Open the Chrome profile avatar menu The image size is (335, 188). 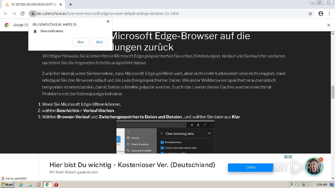(x=321, y=14)
